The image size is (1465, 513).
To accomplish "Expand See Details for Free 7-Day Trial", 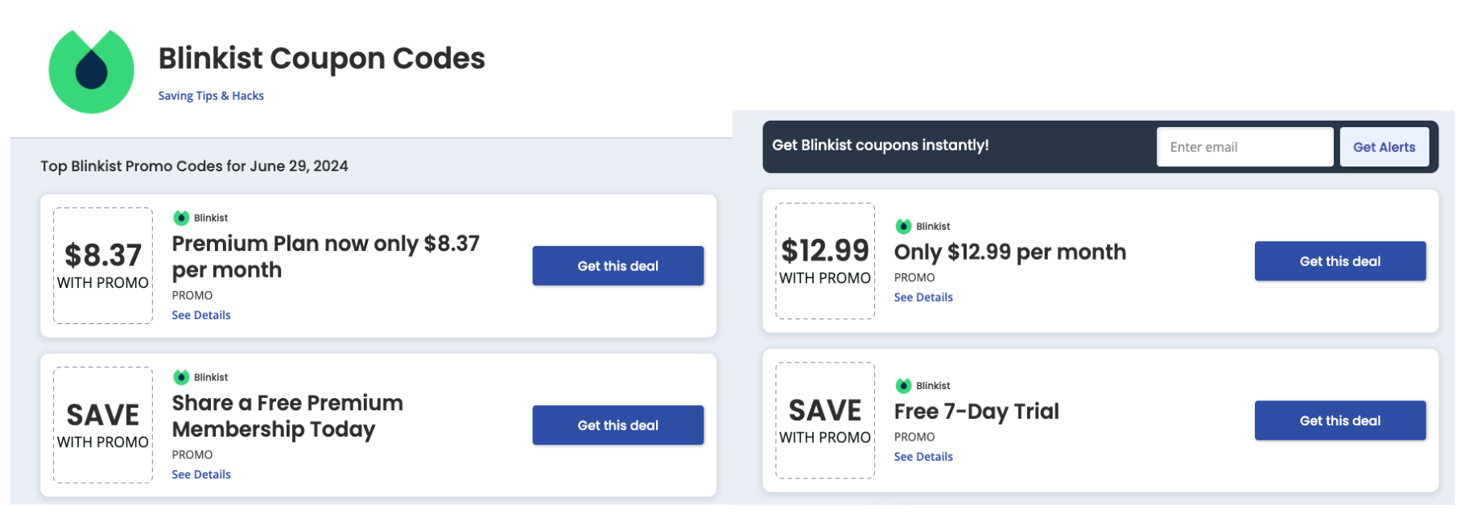I will point(923,457).
